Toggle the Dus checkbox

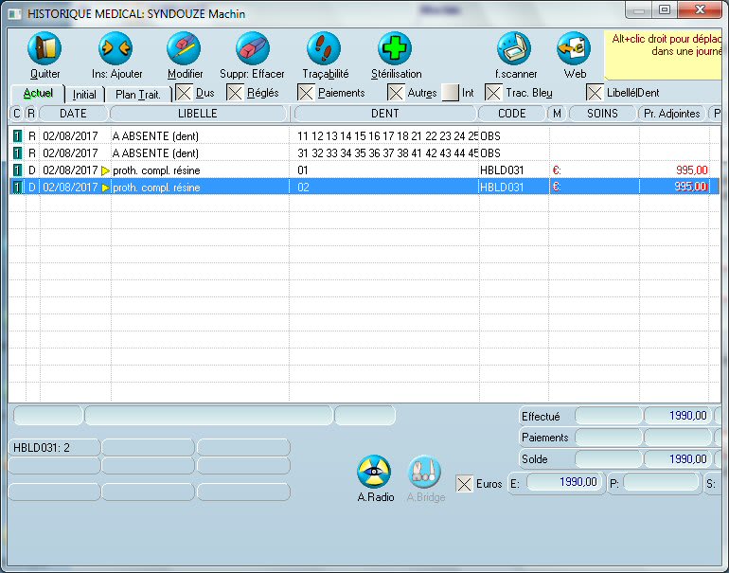[x=185, y=93]
